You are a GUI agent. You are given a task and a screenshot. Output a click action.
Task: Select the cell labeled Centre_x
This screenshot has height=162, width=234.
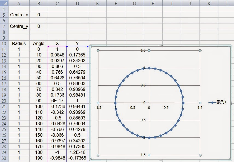pyautogui.click(x=19, y=15)
